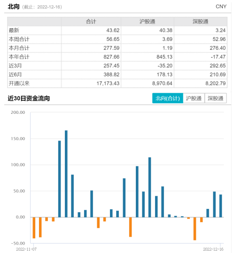Screen dimensions: 235x253
Task: Click the value -35.20 in 近3月 row
Action: coord(165,66)
